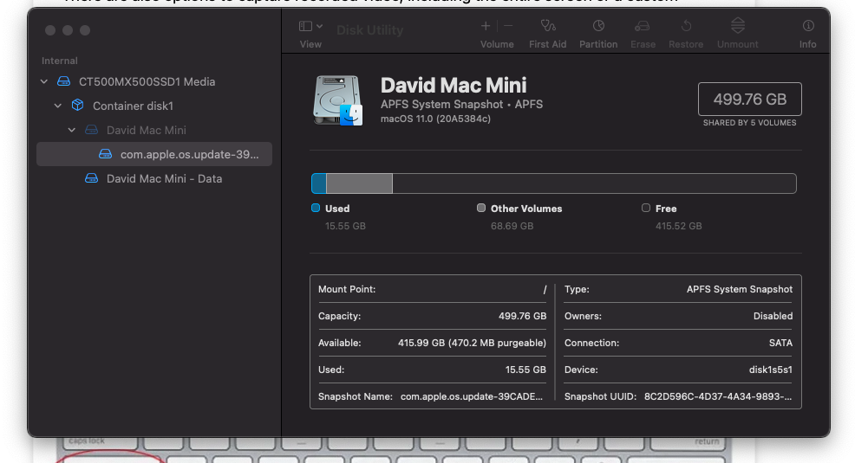This screenshot has height=463, width=868.
Task: Click the blue Used segment of usage bar
Action: [319, 183]
